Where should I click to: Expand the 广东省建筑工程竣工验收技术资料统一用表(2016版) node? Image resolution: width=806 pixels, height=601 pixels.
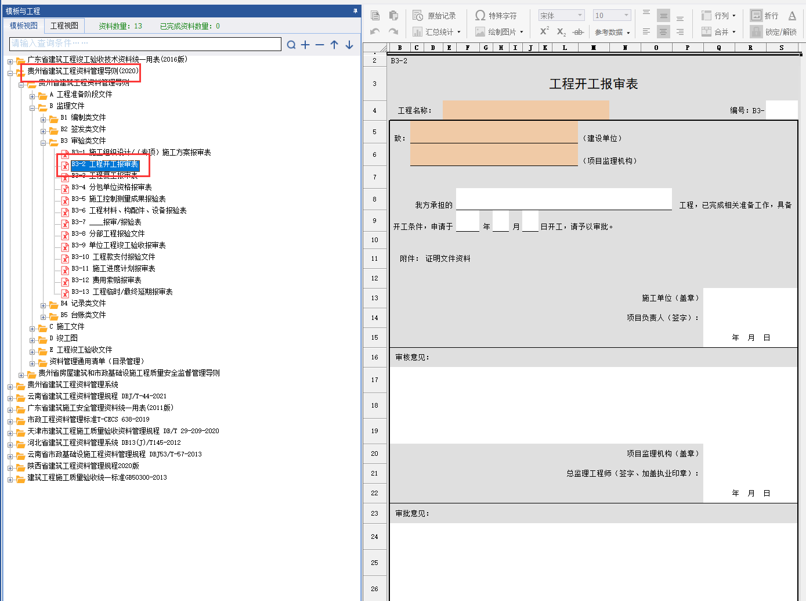pos(10,62)
